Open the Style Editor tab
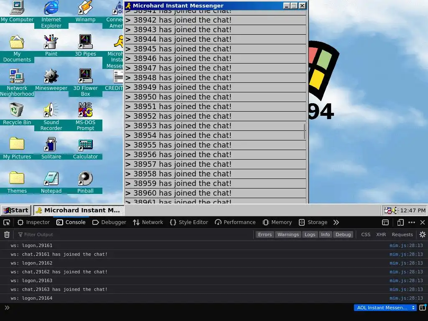Image resolution: width=428 pixels, height=321 pixels. point(189,222)
